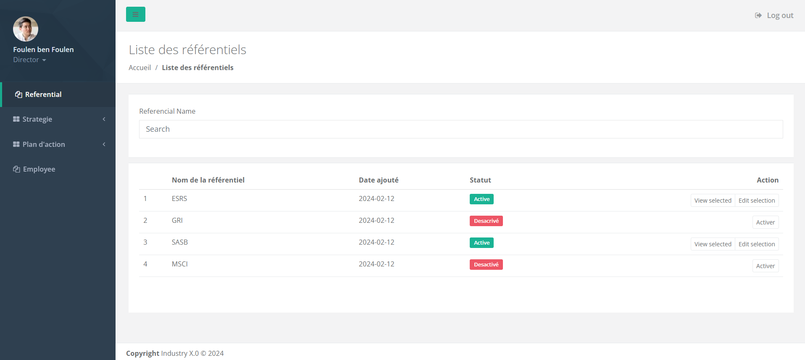Edit selection for the SASB row

(757, 244)
